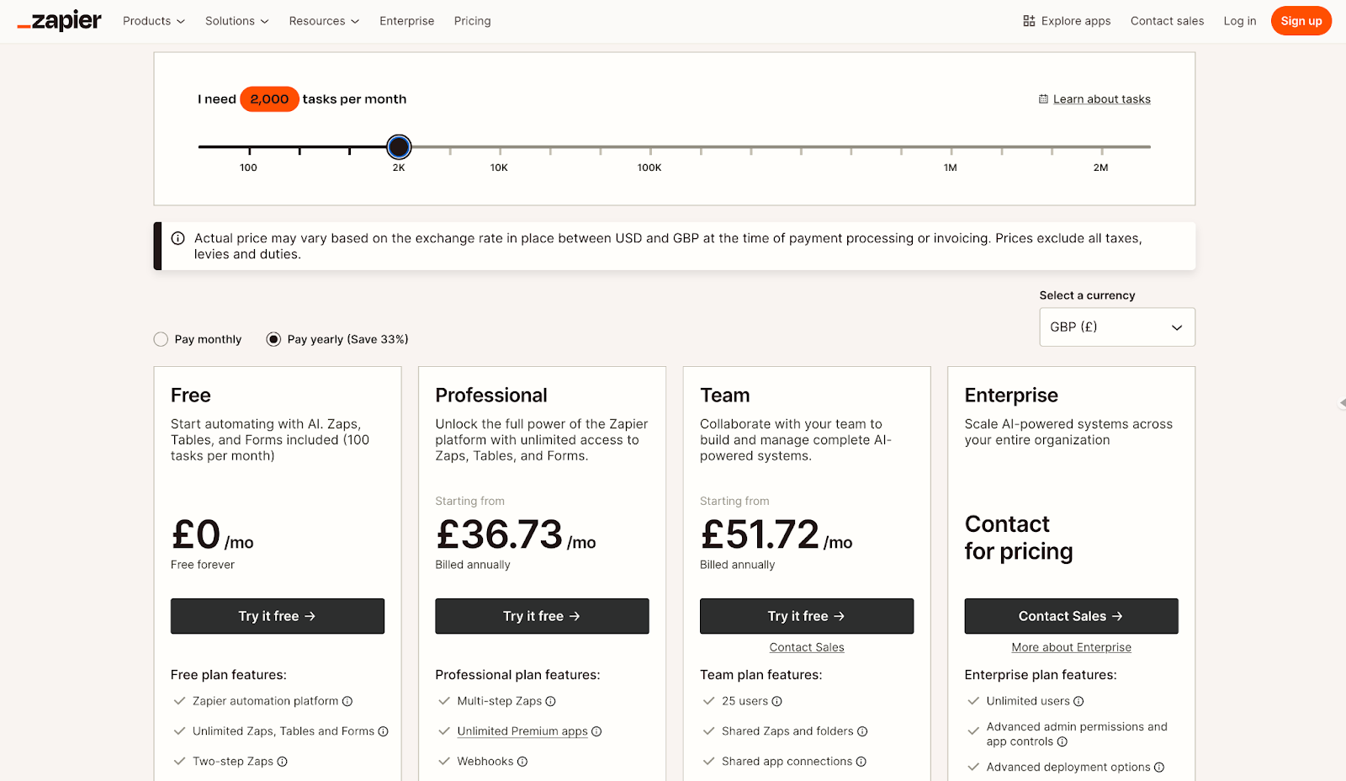Click info icon next to Shared app connections
Viewport: 1346px width, 781px height.
861,762
